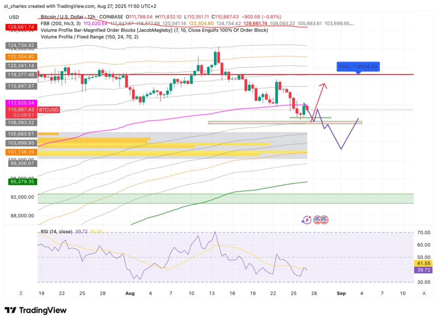Select the magenta 112,020.54 price marker

pos(20,103)
